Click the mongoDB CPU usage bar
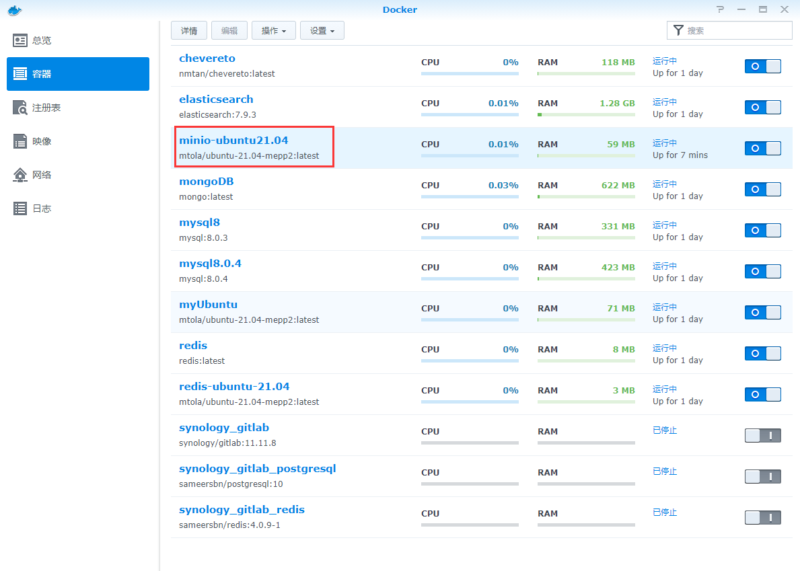Screen dimensions: 800x571 tap(470, 197)
